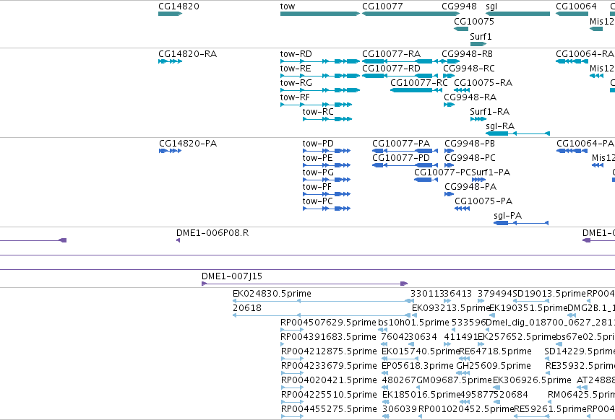Click EST RP004233679.5prime
The height and width of the screenshot is (420, 615).
click(292, 373)
